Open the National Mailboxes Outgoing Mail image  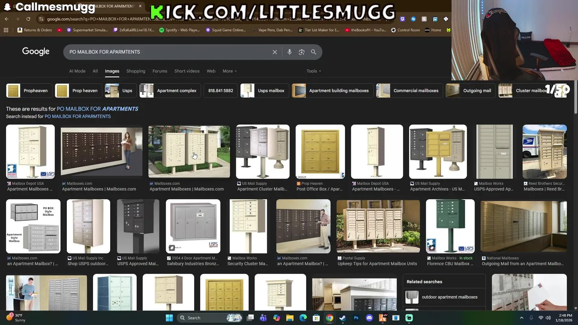point(524,227)
